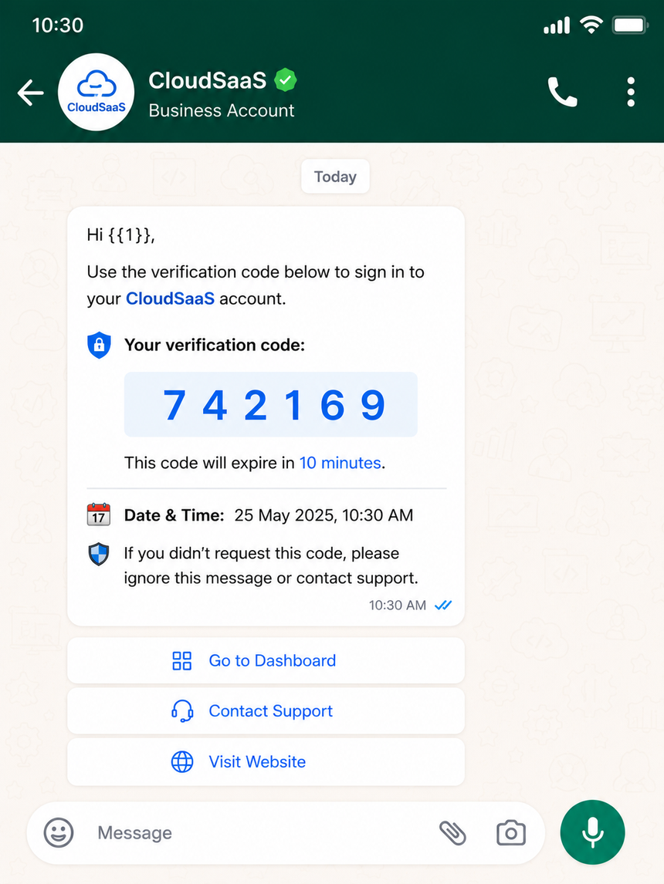Tap the 10:30 AM message timestamp
The image size is (664, 884).
click(397, 606)
